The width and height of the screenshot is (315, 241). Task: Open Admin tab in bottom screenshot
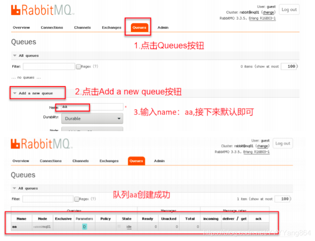tap(159, 161)
